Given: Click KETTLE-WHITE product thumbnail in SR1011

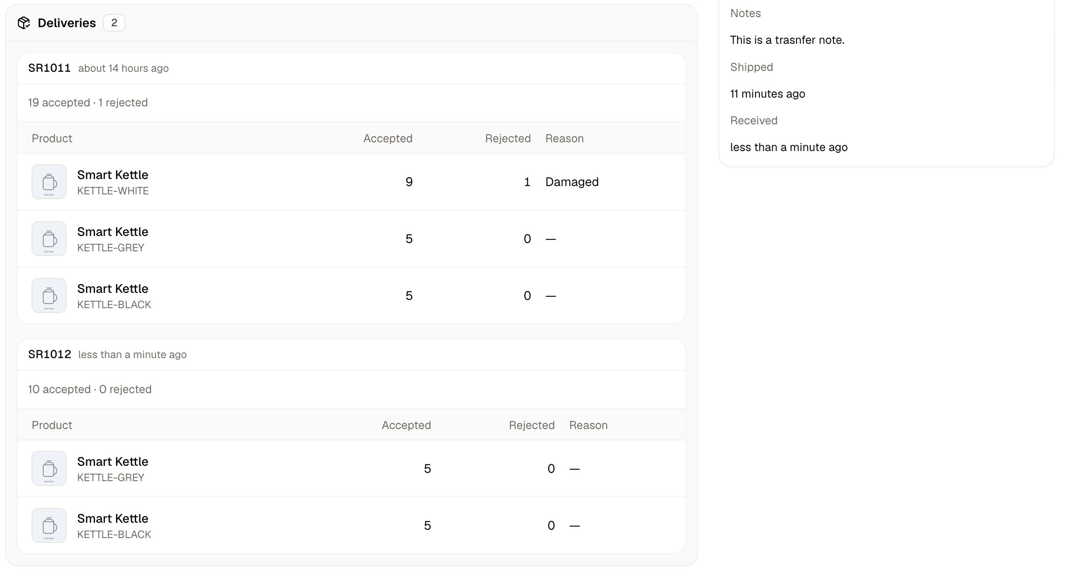Looking at the screenshot, I should coord(49,182).
